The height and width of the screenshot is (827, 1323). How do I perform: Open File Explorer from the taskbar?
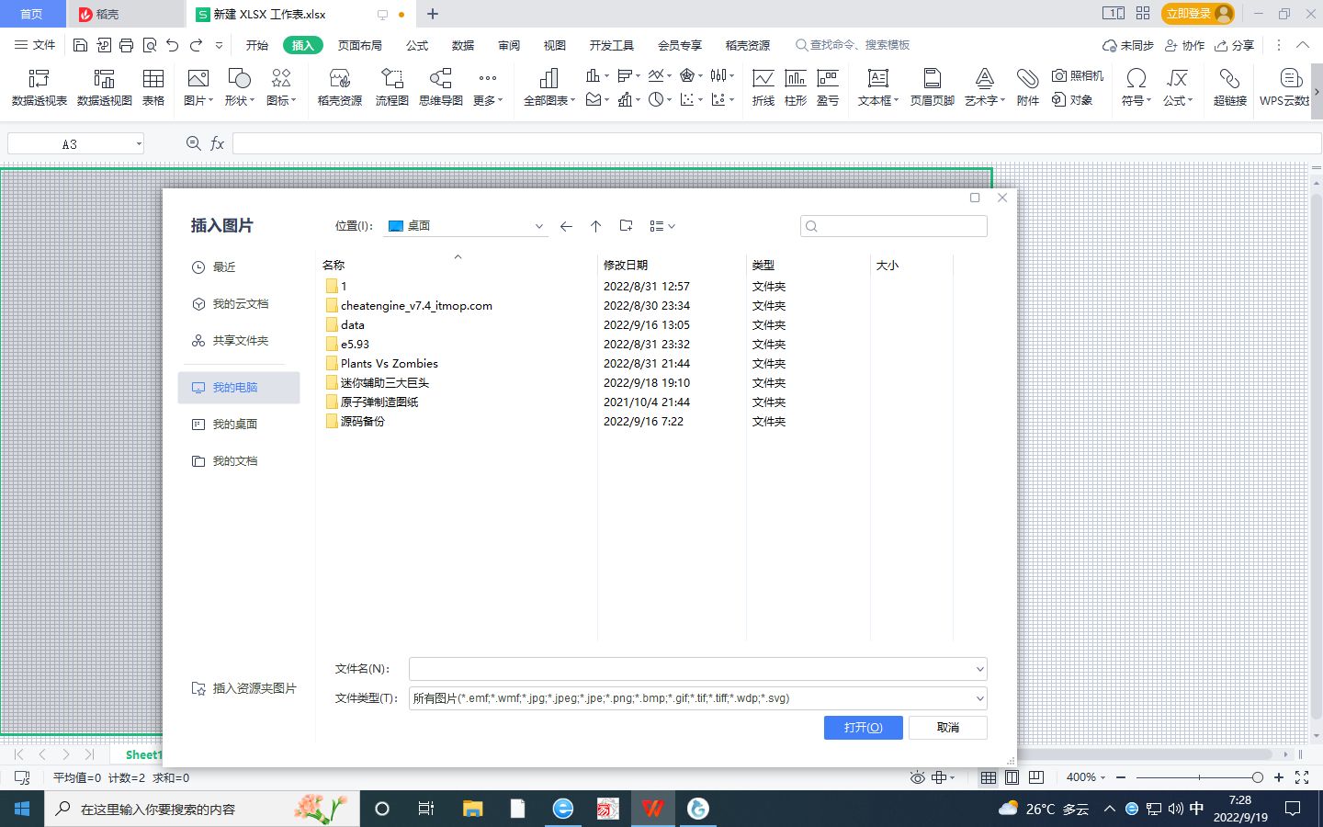[x=472, y=809]
